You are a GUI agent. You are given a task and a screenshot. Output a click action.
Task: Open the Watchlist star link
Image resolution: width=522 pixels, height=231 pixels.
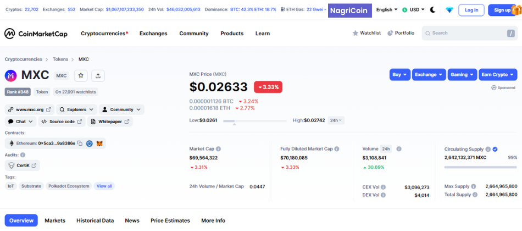[x=366, y=33]
